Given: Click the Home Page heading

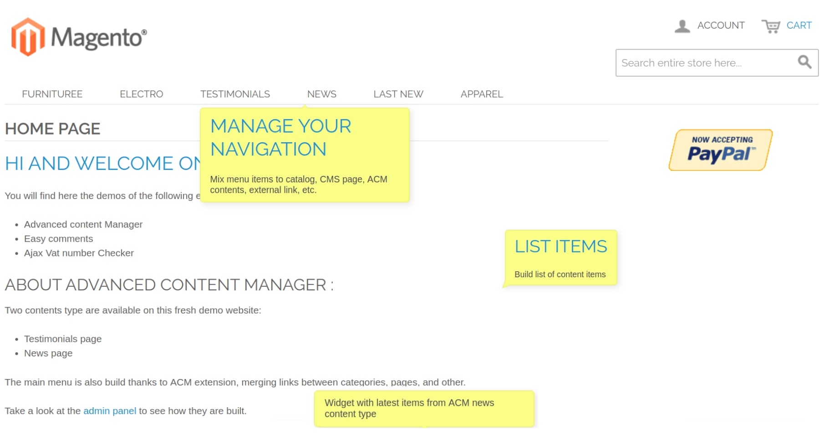Looking at the screenshot, I should tap(52, 129).
